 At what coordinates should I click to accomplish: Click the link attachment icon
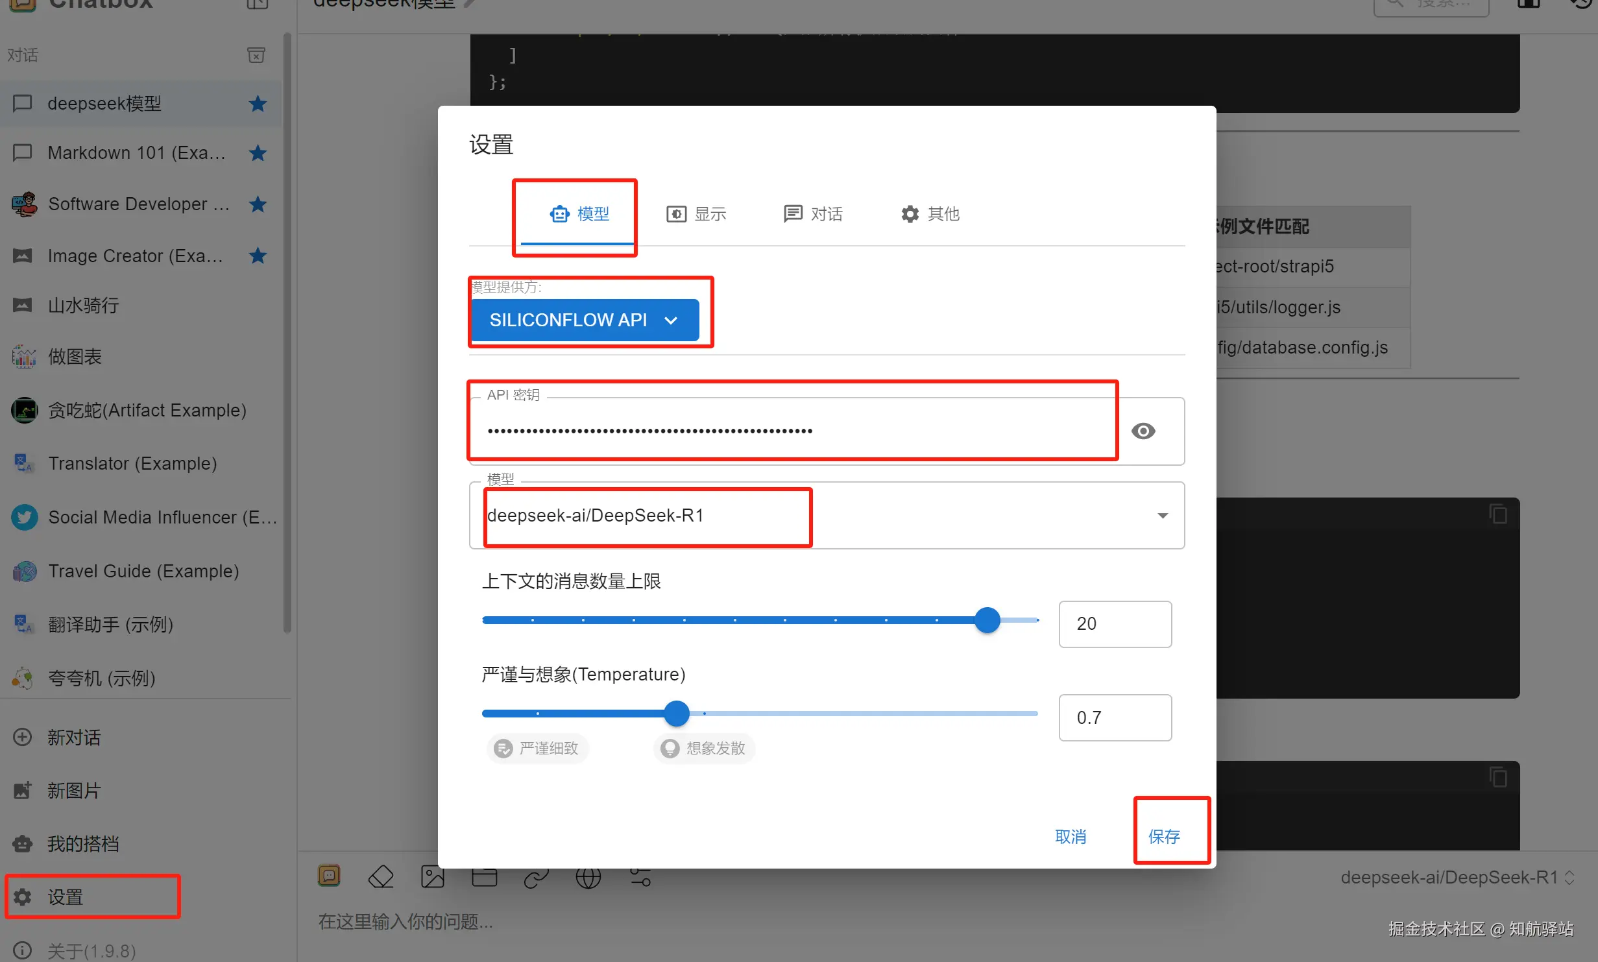pyautogui.click(x=536, y=877)
